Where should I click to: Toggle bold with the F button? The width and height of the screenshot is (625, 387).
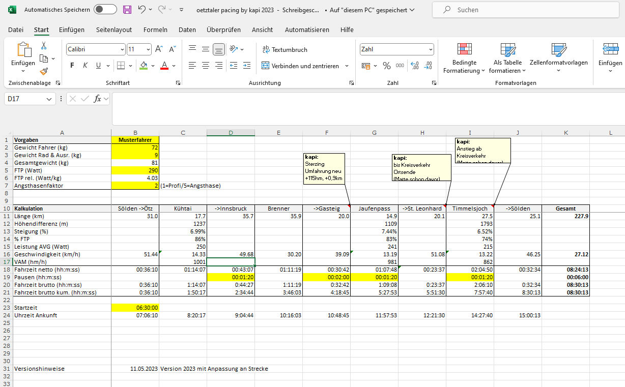point(72,66)
